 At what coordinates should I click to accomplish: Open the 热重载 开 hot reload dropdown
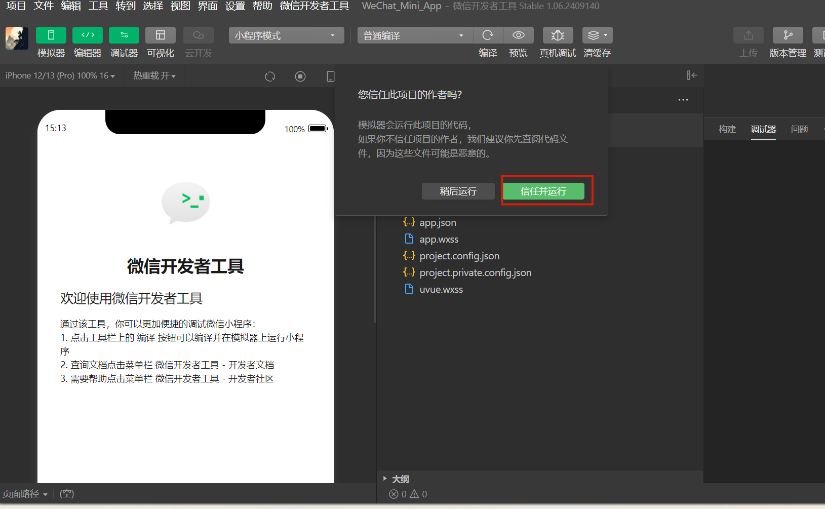(154, 75)
